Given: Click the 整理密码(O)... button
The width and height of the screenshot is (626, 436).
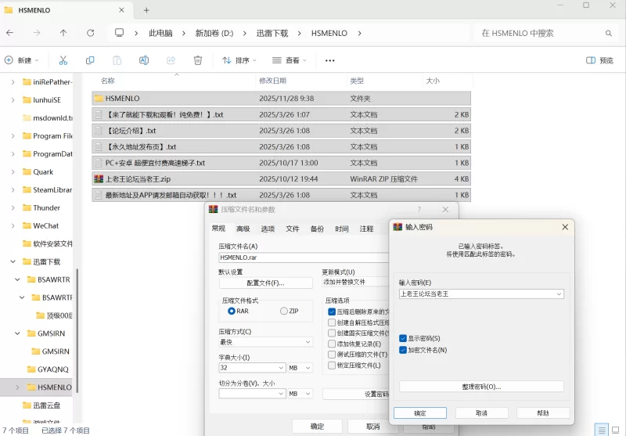Looking at the screenshot, I should 481,387.
